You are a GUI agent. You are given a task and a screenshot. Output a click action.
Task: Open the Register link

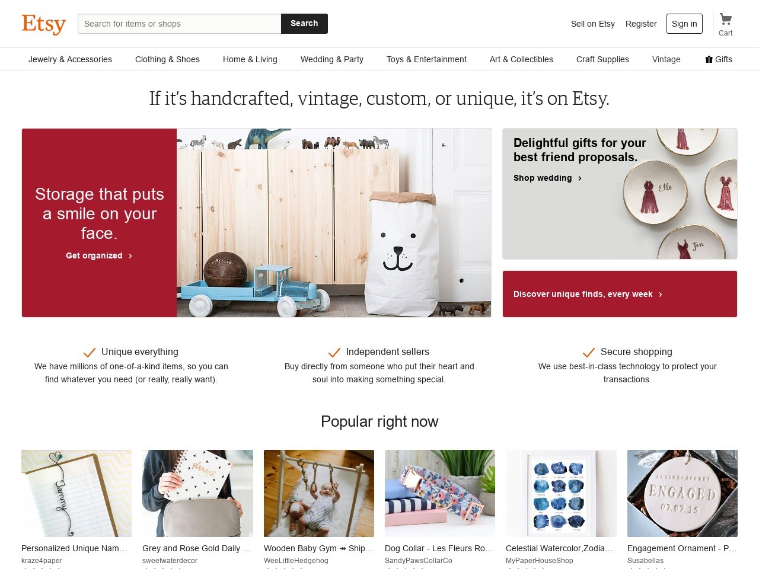coord(641,24)
